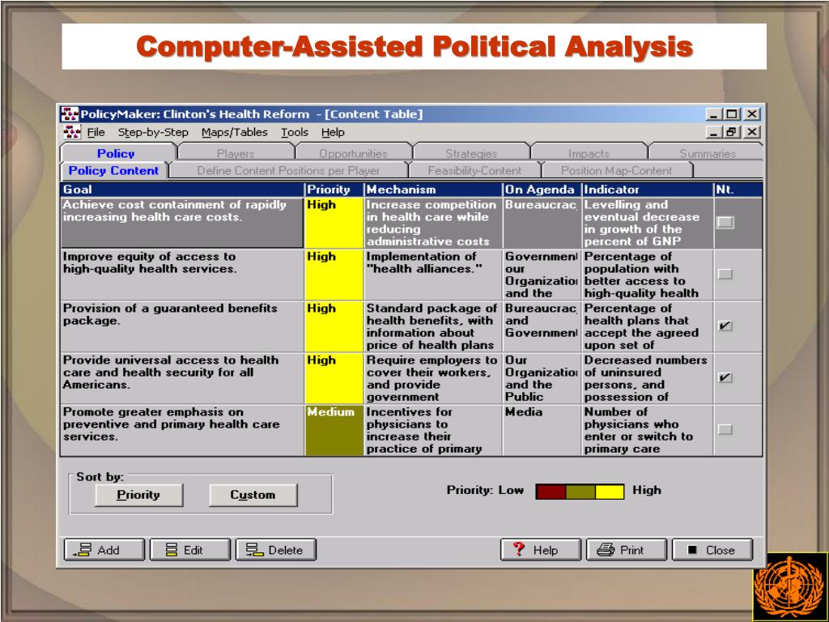Click High priority cell for cost containment
Viewport: 829px width, 622px height.
pos(334,223)
